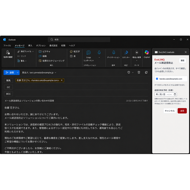Pop out the message window icon
Screen dimensions: 190x190
(x=146, y=72)
